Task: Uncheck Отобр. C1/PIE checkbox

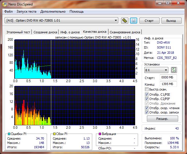Action: [x=147, y=94]
